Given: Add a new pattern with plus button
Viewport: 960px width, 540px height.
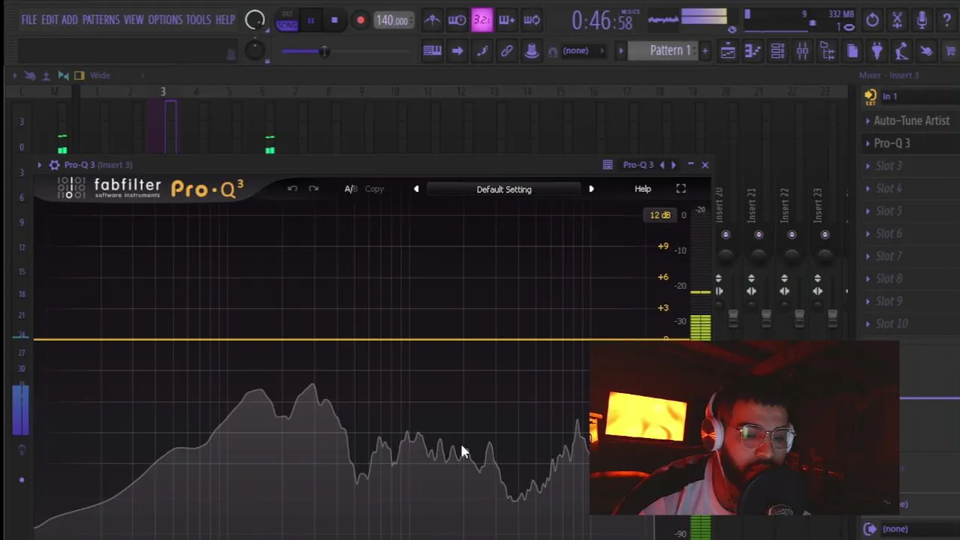Looking at the screenshot, I should [705, 50].
